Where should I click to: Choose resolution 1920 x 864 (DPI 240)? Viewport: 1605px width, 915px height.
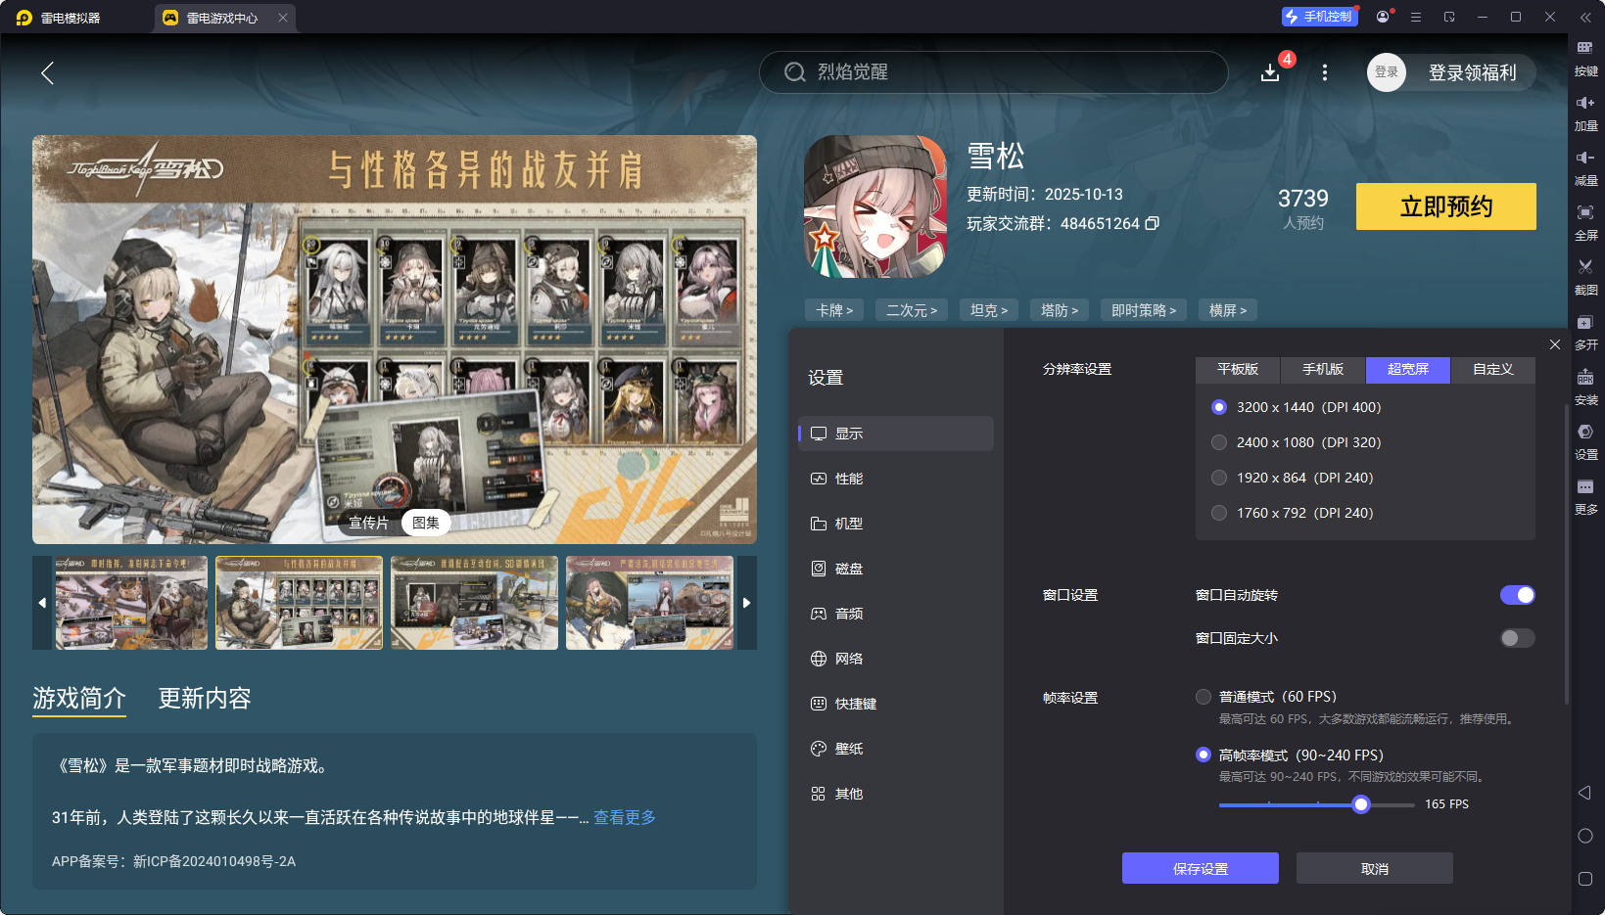point(1219,478)
